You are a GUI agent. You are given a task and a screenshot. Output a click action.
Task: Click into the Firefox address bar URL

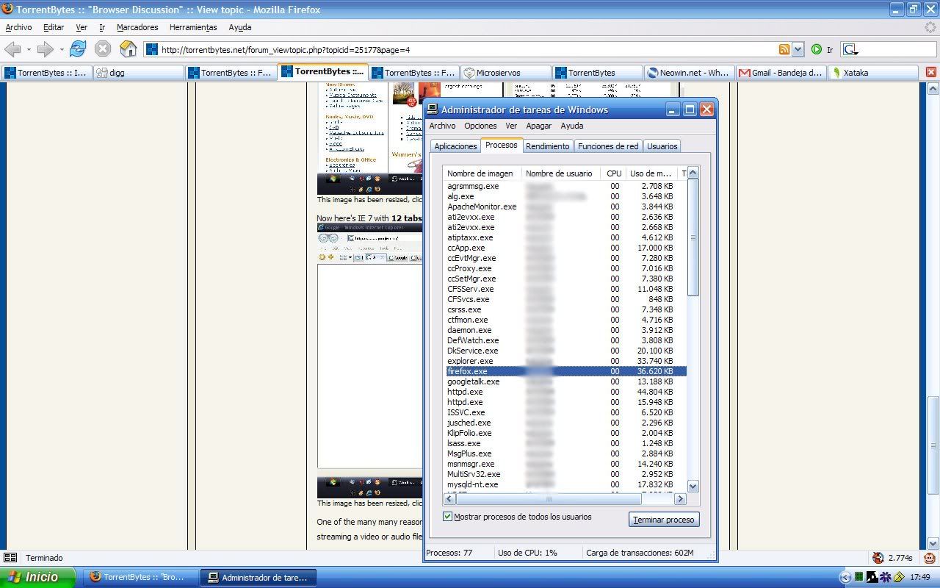pos(467,49)
